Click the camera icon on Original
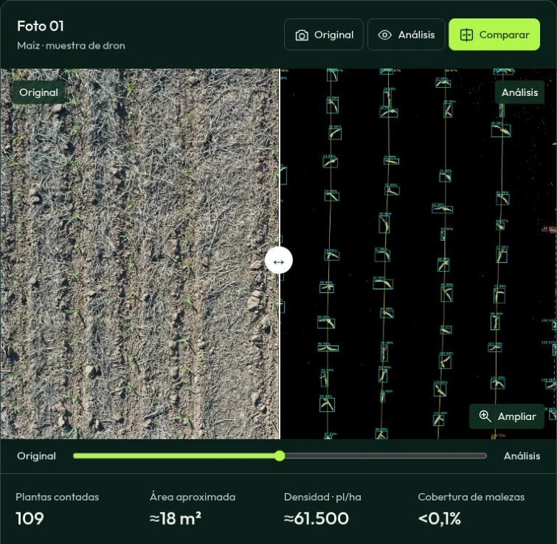Image resolution: width=557 pixels, height=544 pixels. pos(302,35)
